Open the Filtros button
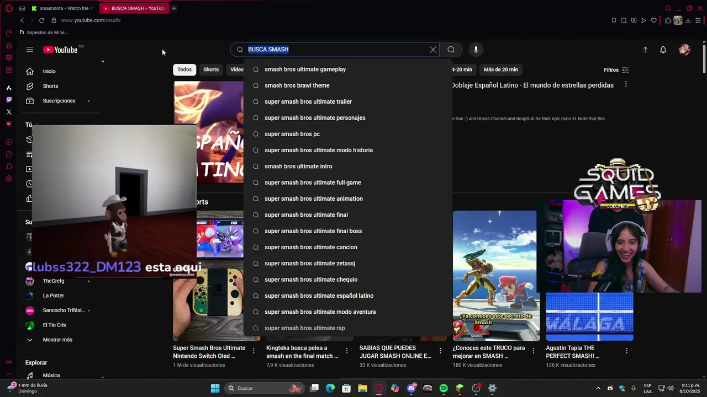Screen dimensions: 707x397 [x=616, y=70]
